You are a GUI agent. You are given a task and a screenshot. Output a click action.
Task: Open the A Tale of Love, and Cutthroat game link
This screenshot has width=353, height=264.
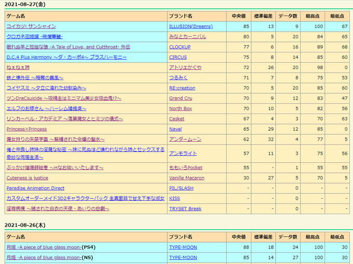[x=68, y=47]
